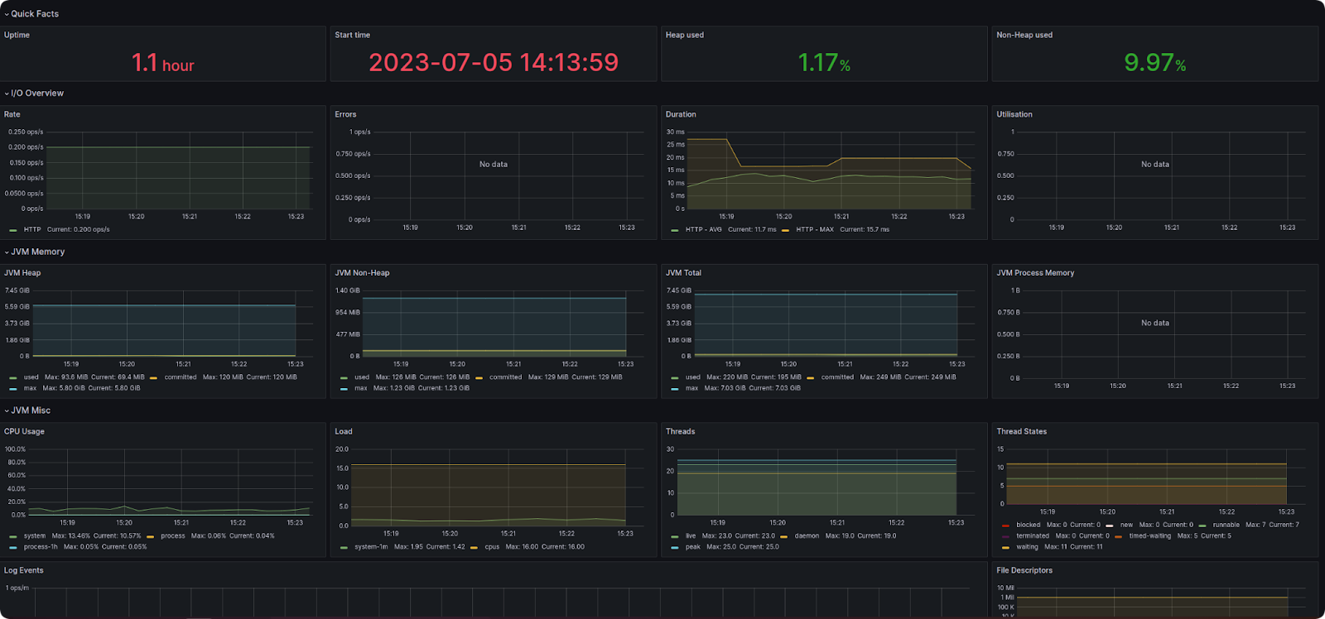The width and height of the screenshot is (1325, 619).
Task: Click red blocked series color marker
Action: click(x=1005, y=525)
